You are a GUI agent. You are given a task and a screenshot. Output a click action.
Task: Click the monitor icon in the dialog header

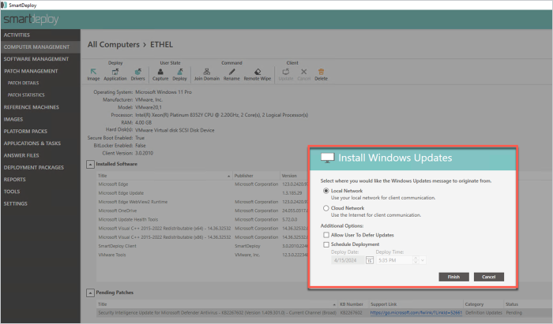[328, 158]
